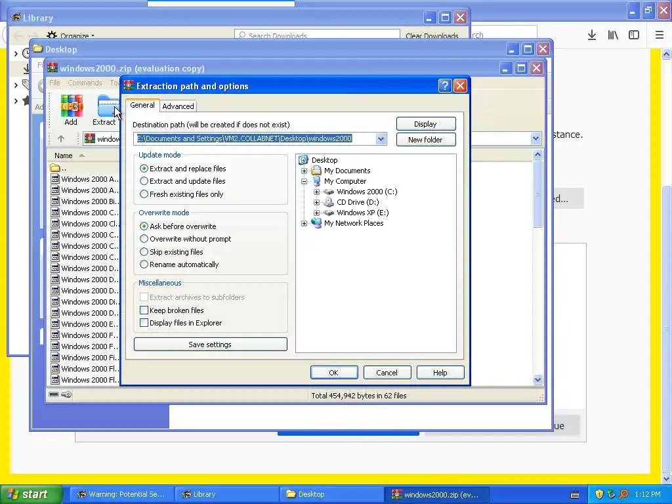Click in the destination path field
Viewport: 672px width, 504px height.
click(x=255, y=139)
